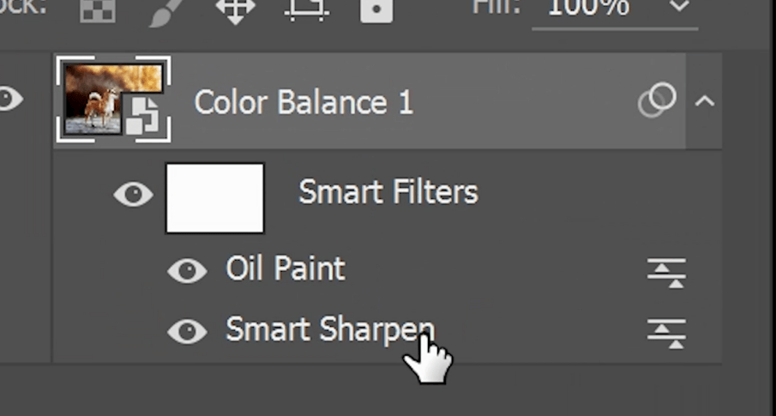Open the Fill percentage dropdown arrow
The height and width of the screenshot is (416, 776).
pyautogui.click(x=679, y=7)
